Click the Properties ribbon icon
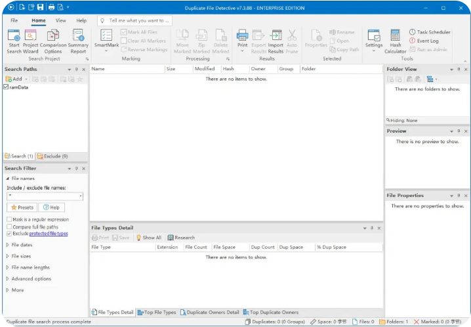The height and width of the screenshot is (327, 471). click(x=316, y=35)
